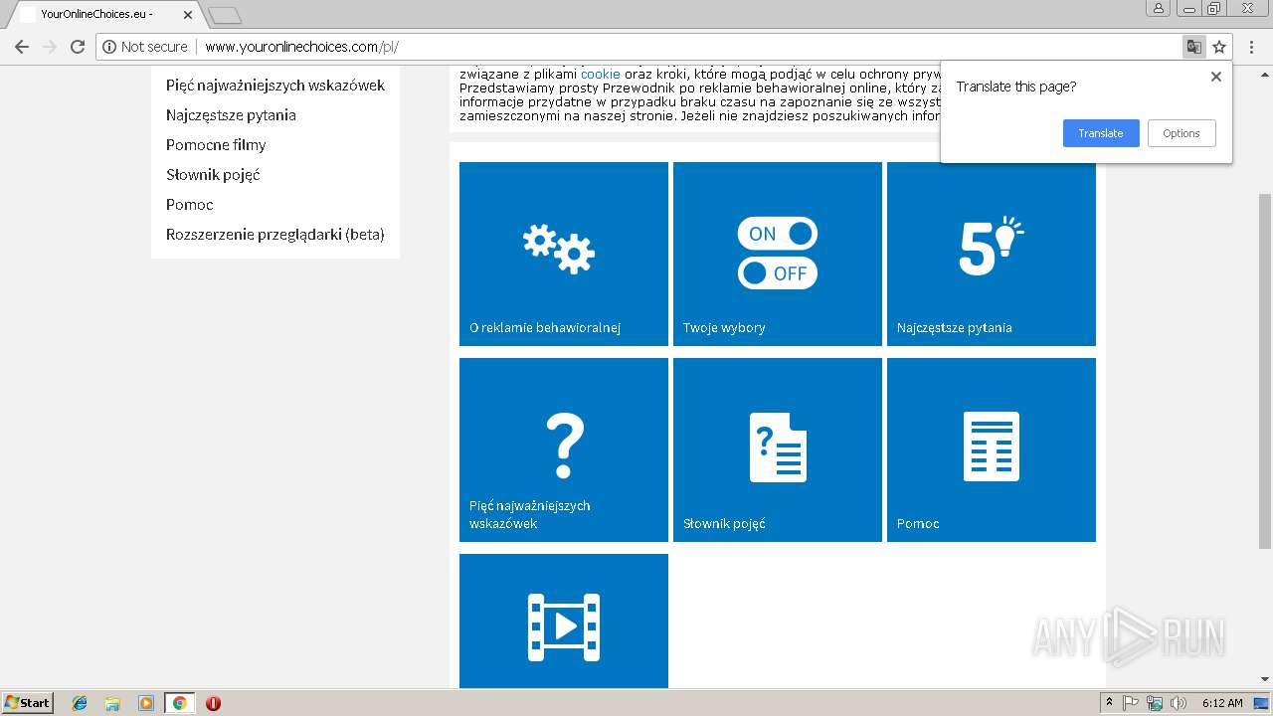Bookmark this page with the star icon

[x=1219, y=47]
